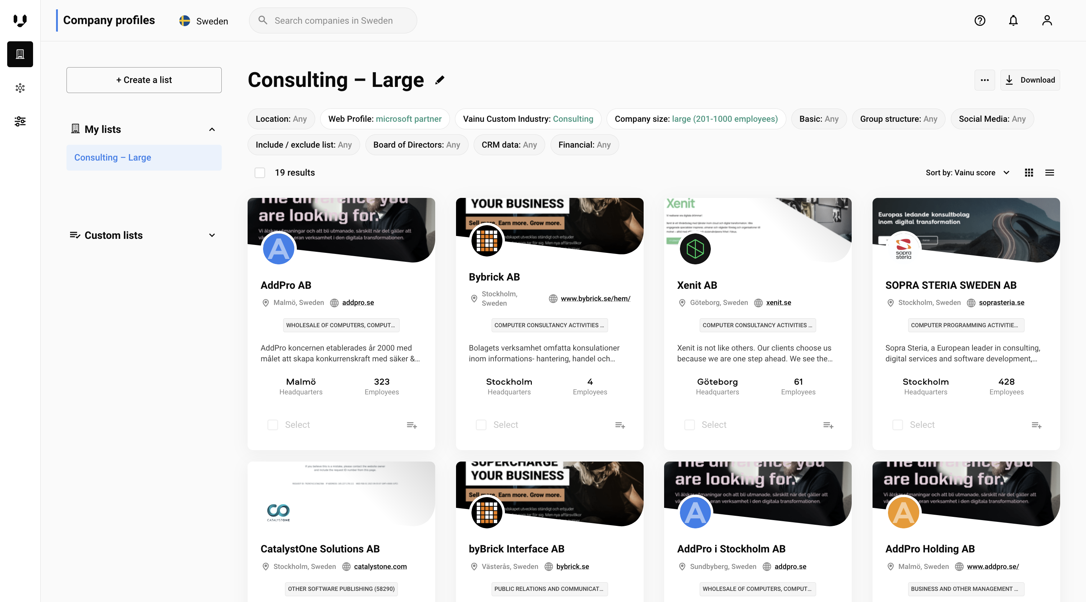Click the network icon in the sidebar
Image resolution: width=1086 pixels, height=602 pixels.
click(20, 88)
